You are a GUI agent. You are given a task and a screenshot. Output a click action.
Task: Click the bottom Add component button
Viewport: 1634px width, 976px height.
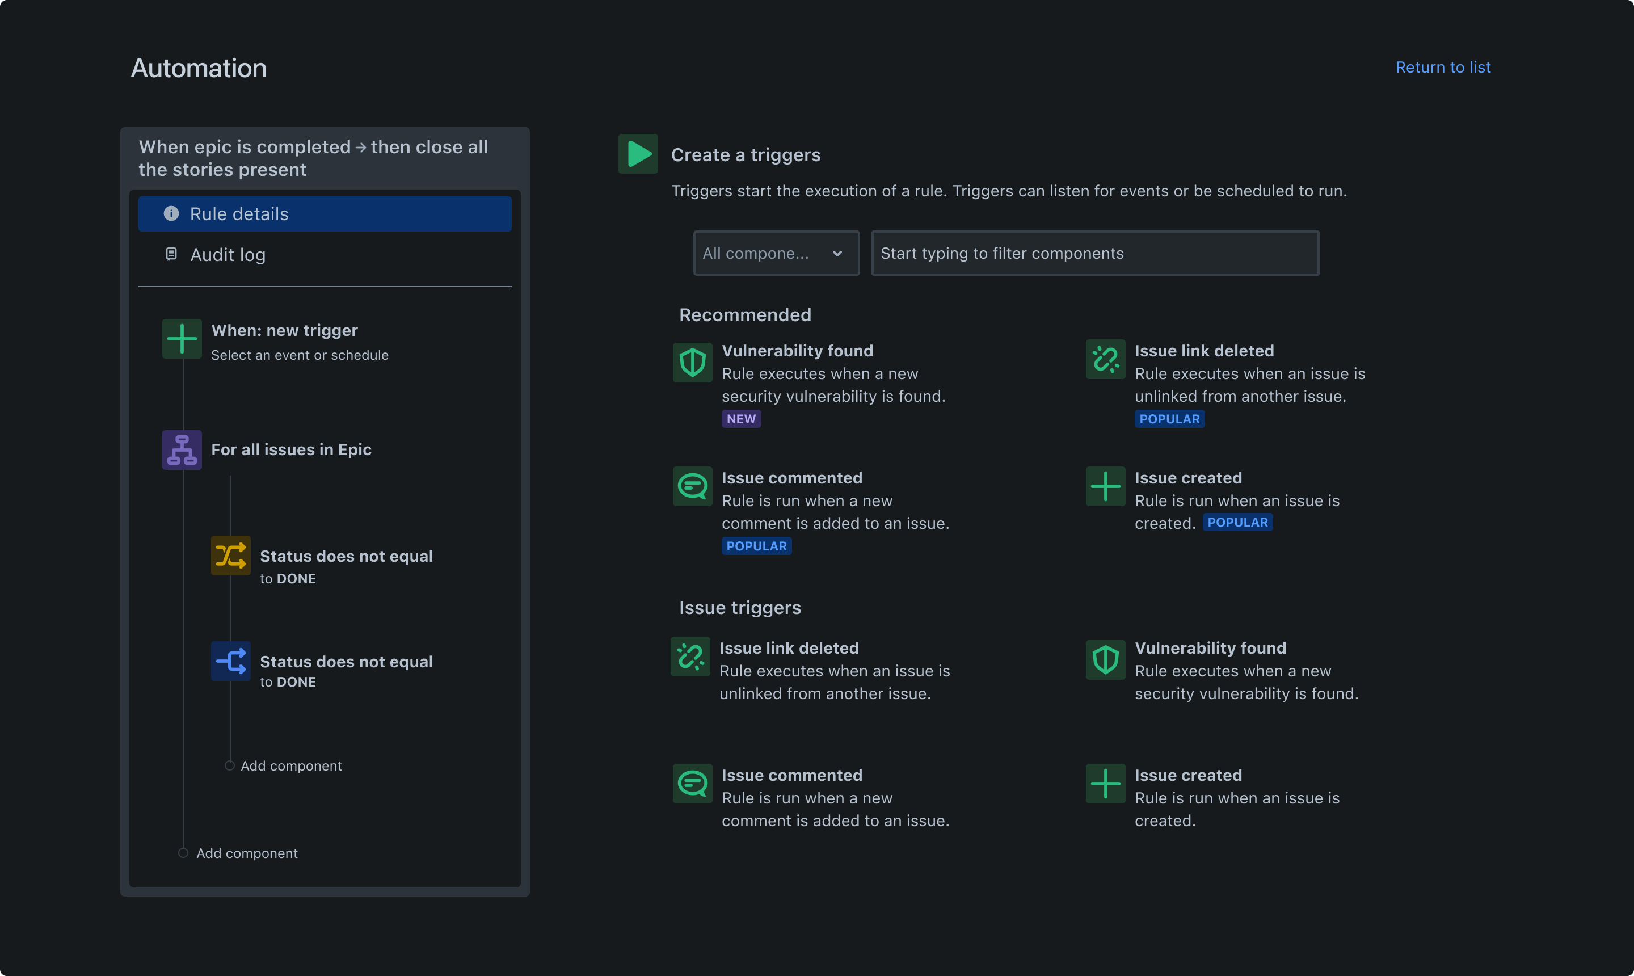pos(246,853)
